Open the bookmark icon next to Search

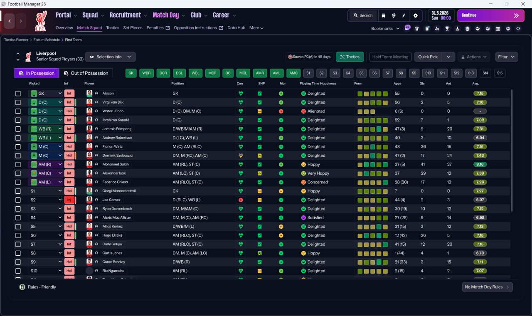coord(383,15)
